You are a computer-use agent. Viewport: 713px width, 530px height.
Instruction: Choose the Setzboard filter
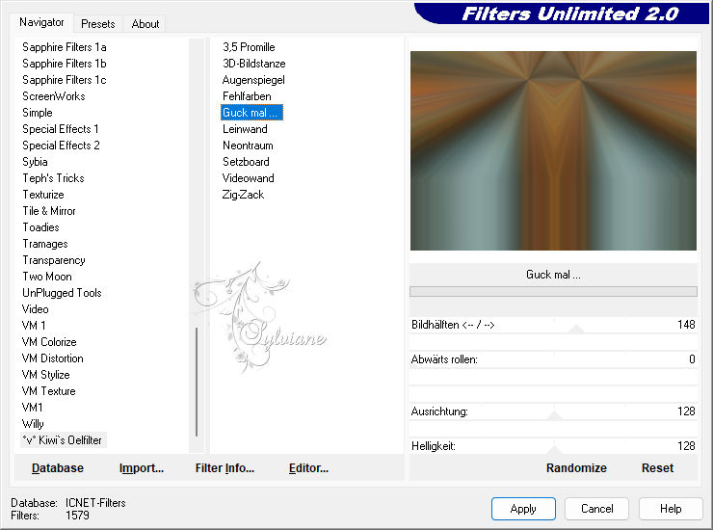click(x=246, y=162)
